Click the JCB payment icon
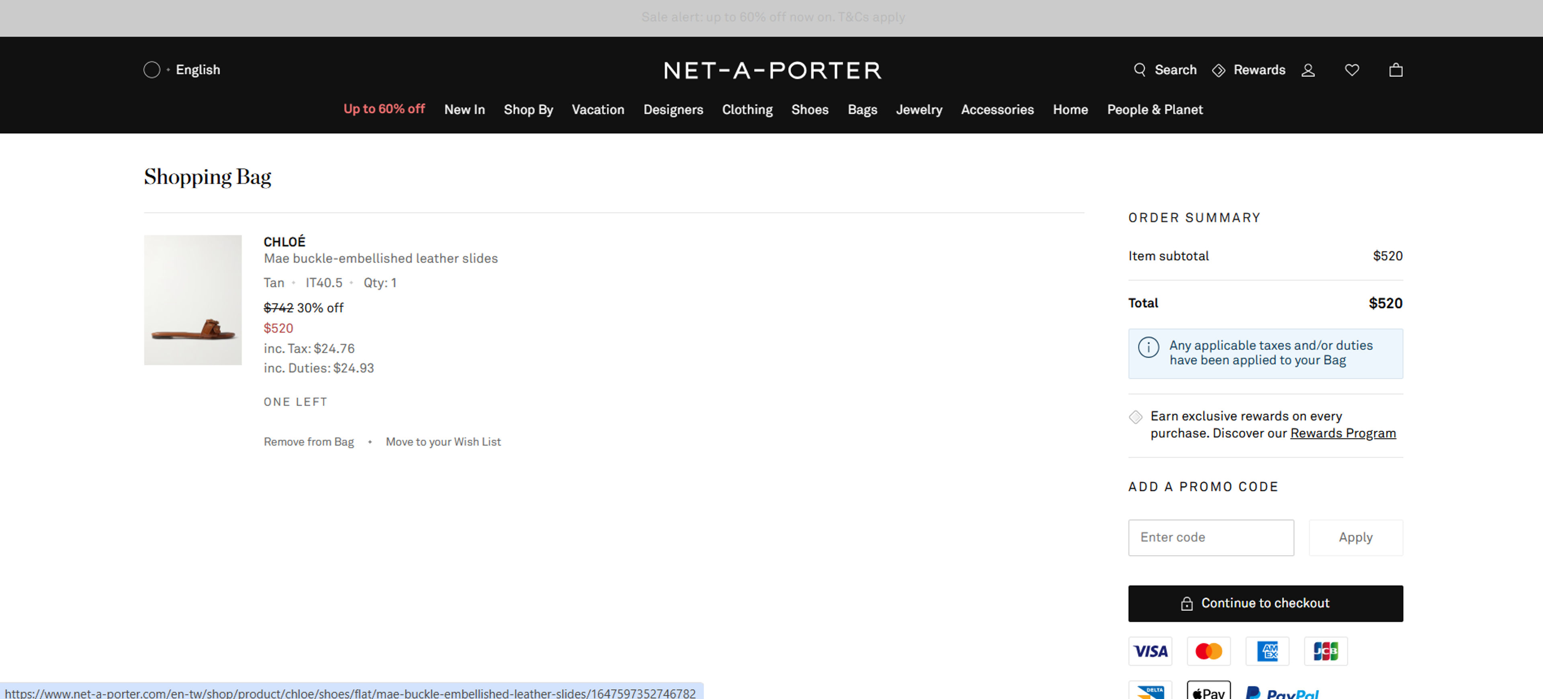This screenshot has height=699, width=1543. [1326, 651]
